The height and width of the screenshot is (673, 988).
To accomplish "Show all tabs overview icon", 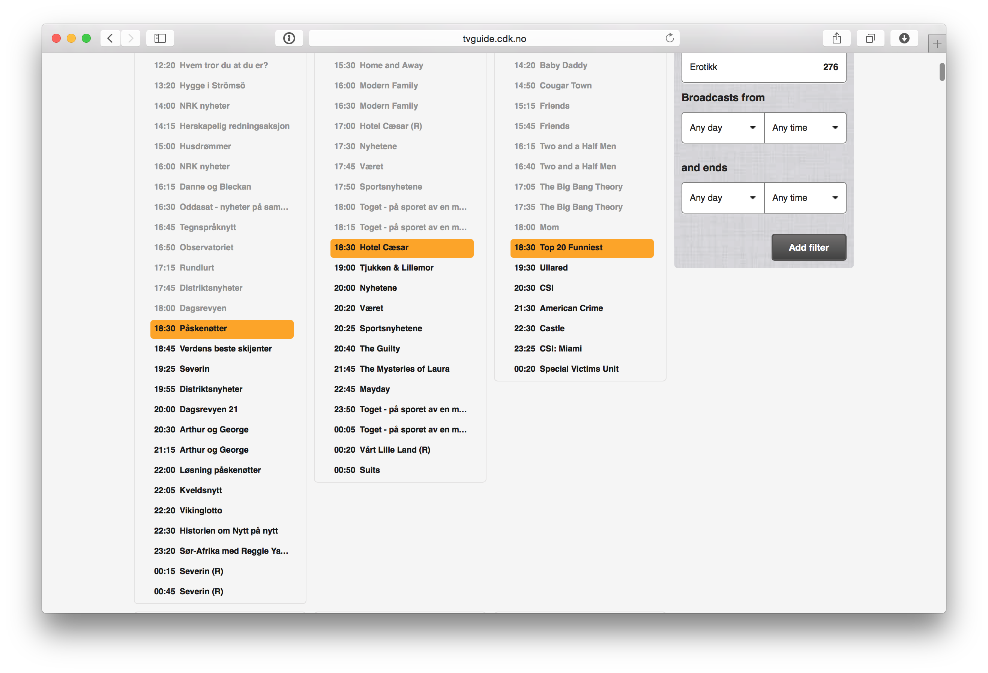I will [870, 38].
